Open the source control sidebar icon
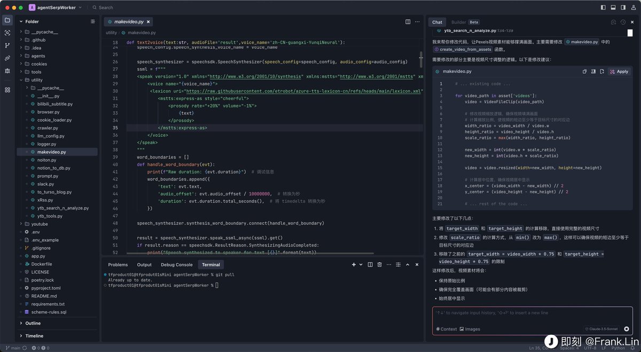 pyautogui.click(x=7, y=46)
